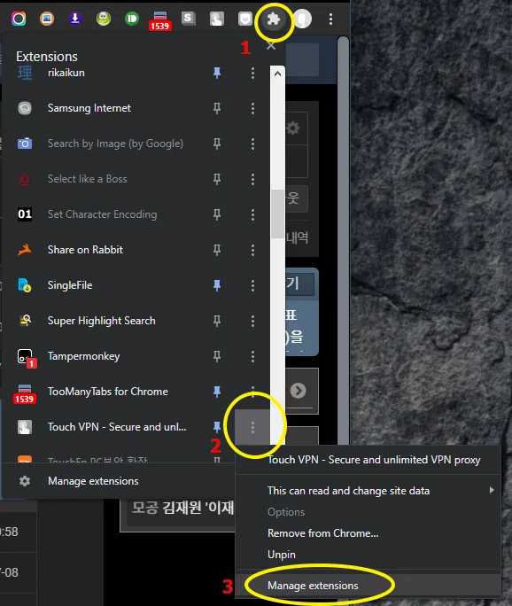
Task: Click the Touch VPN title in context menu
Action: [374, 460]
